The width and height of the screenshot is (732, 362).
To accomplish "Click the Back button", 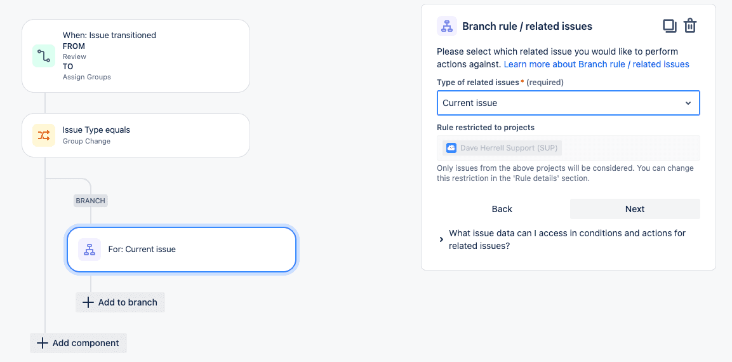I will point(502,209).
